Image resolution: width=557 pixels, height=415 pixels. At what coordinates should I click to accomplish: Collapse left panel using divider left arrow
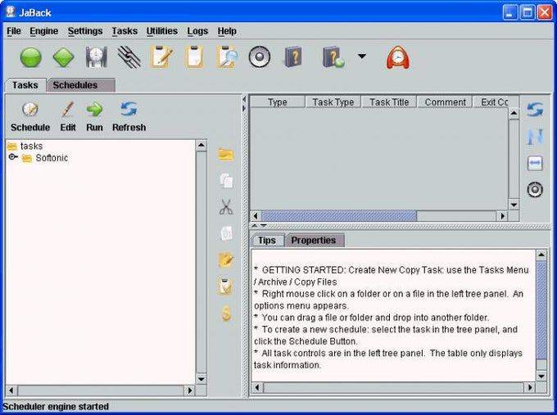coord(244,99)
